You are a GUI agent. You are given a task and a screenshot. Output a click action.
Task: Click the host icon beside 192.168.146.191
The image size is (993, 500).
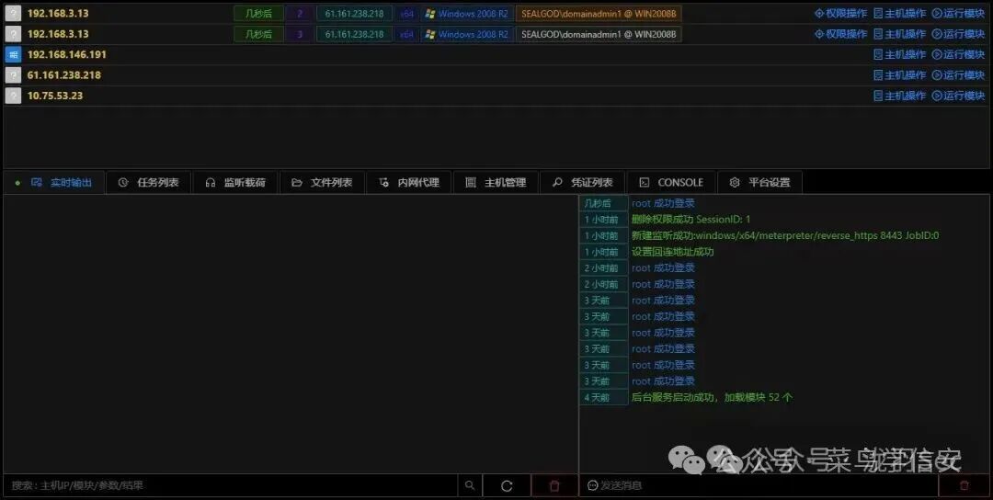pos(13,54)
